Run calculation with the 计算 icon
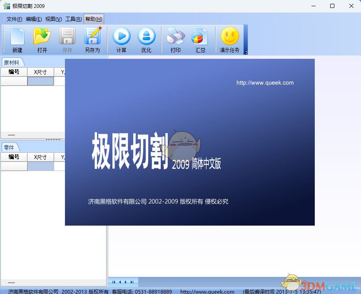 [x=121, y=40]
